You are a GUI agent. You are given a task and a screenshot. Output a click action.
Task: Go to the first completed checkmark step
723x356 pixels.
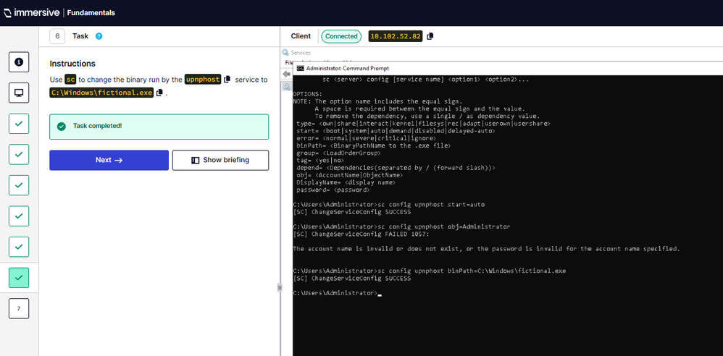(19, 124)
